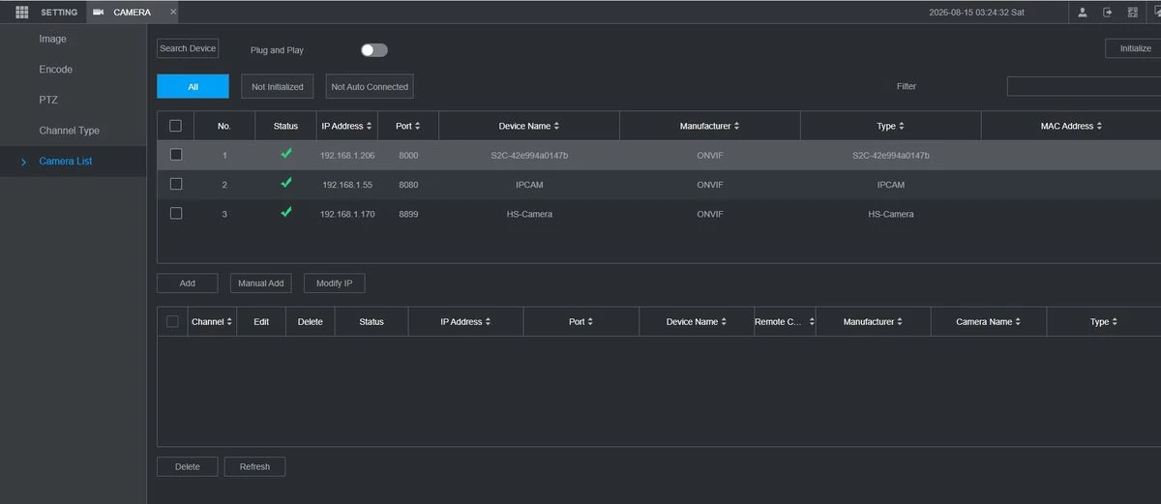Open the user account icon
Image resolution: width=1161 pixels, height=504 pixels.
click(x=1083, y=13)
